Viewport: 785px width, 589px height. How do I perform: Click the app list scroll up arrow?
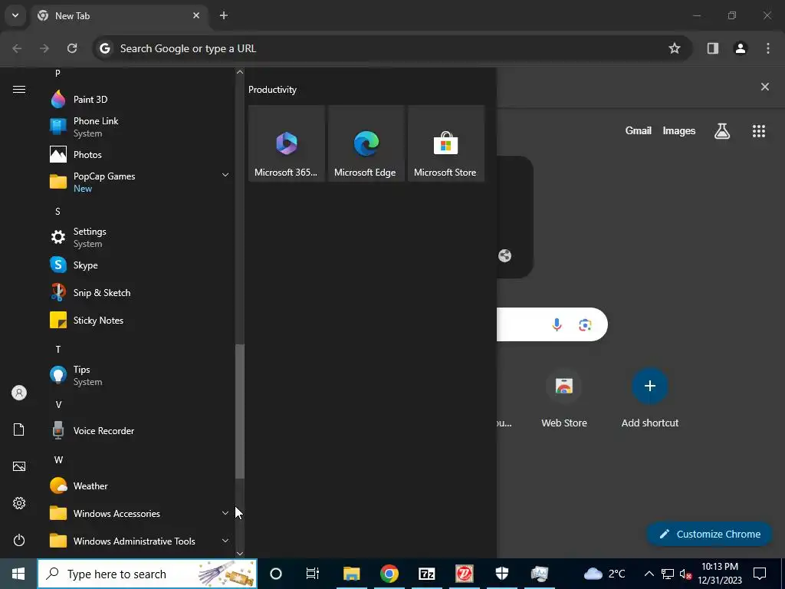240,72
